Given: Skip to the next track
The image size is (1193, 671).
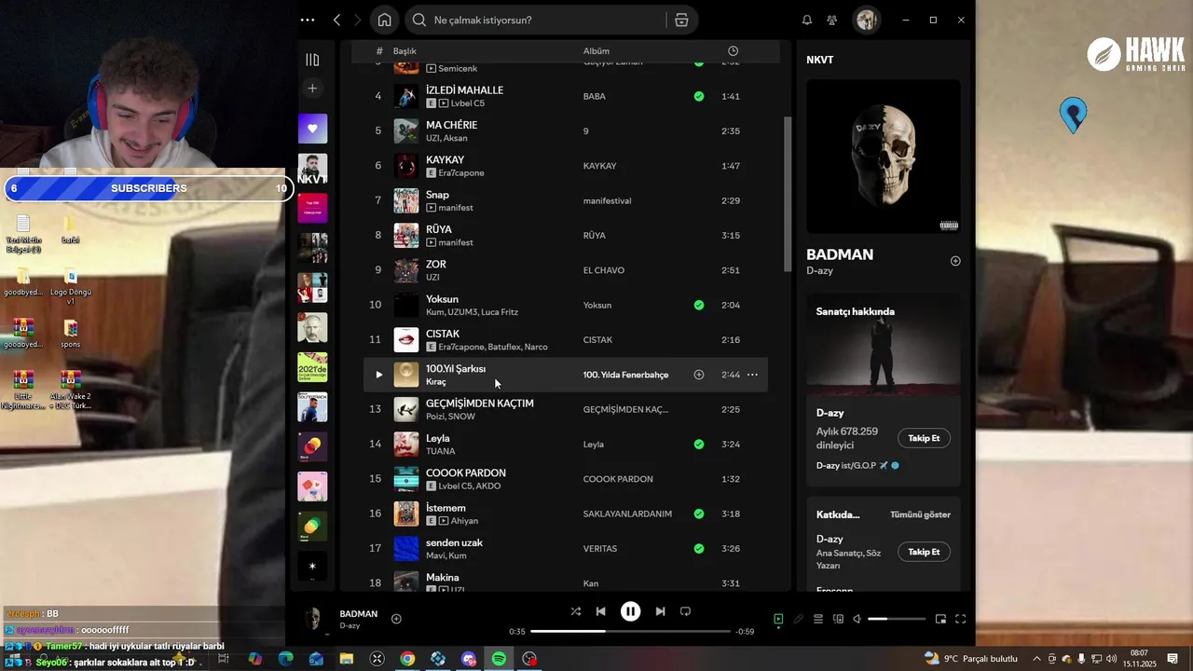Looking at the screenshot, I should click(x=660, y=611).
